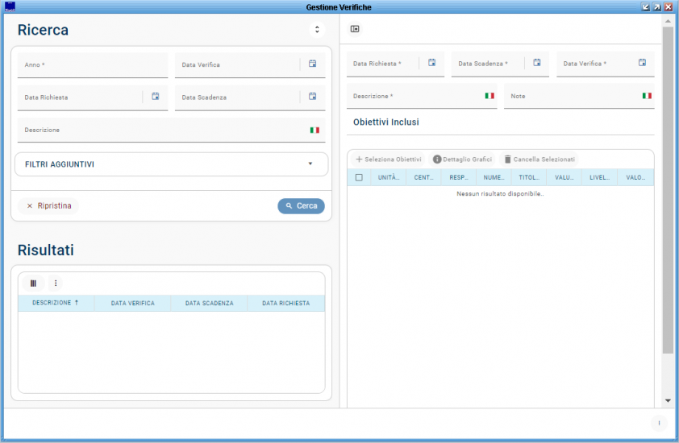Toggle the side panel layout icon
The height and width of the screenshot is (443, 679).
[355, 29]
